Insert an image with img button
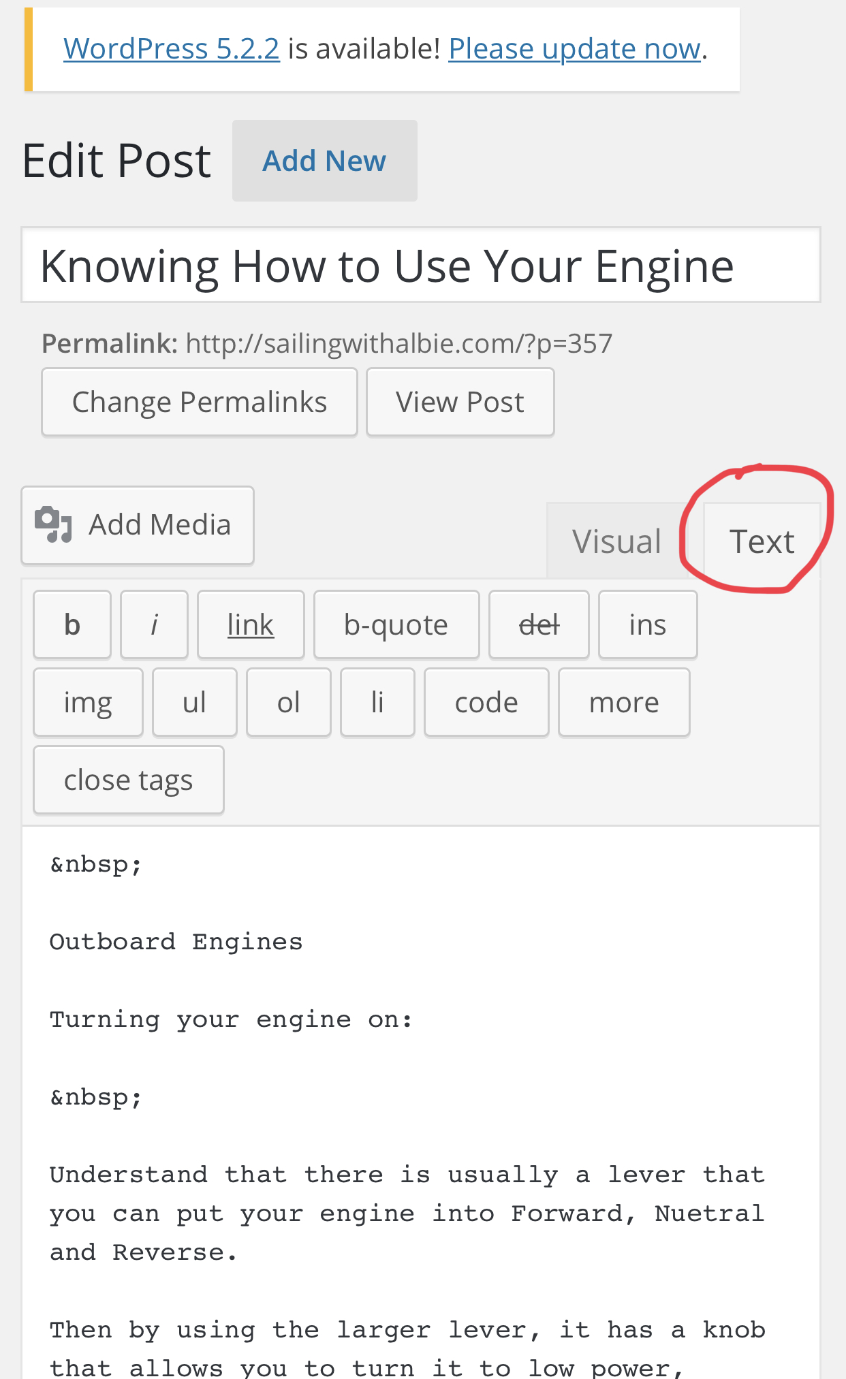The image size is (846, 1379). [88, 702]
